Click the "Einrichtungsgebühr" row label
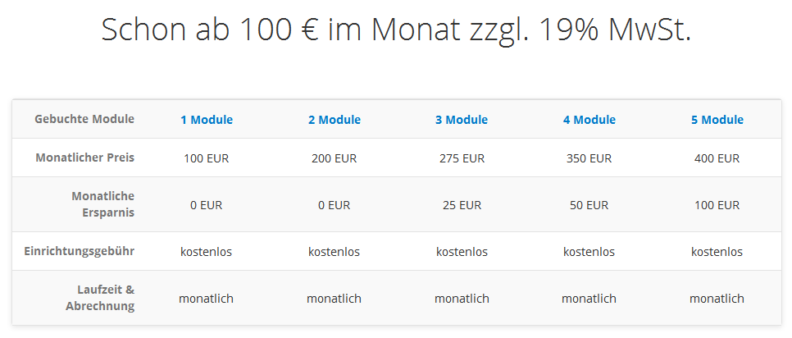 [79, 251]
